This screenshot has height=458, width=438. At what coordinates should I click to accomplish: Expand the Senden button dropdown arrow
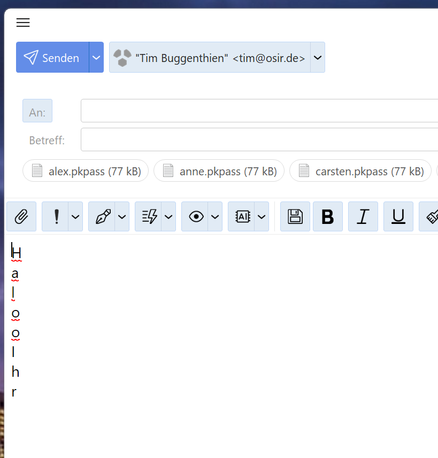(x=96, y=57)
